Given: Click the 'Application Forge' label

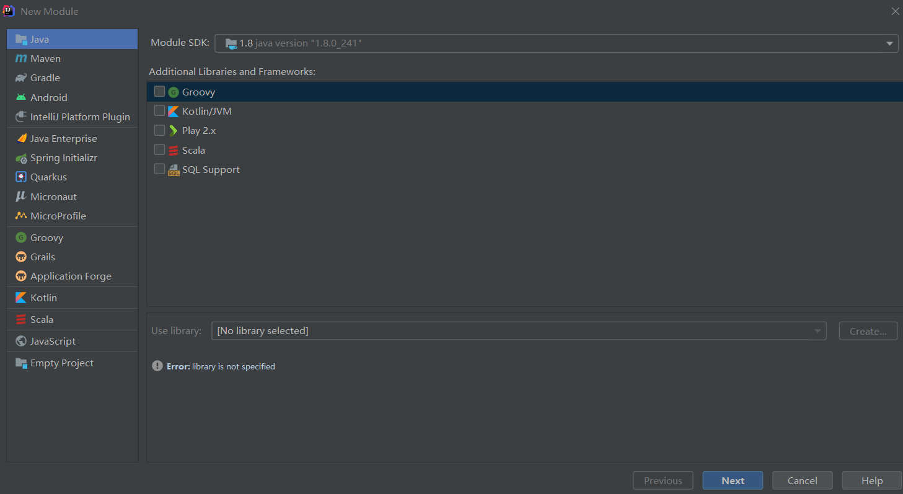Looking at the screenshot, I should pos(71,276).
